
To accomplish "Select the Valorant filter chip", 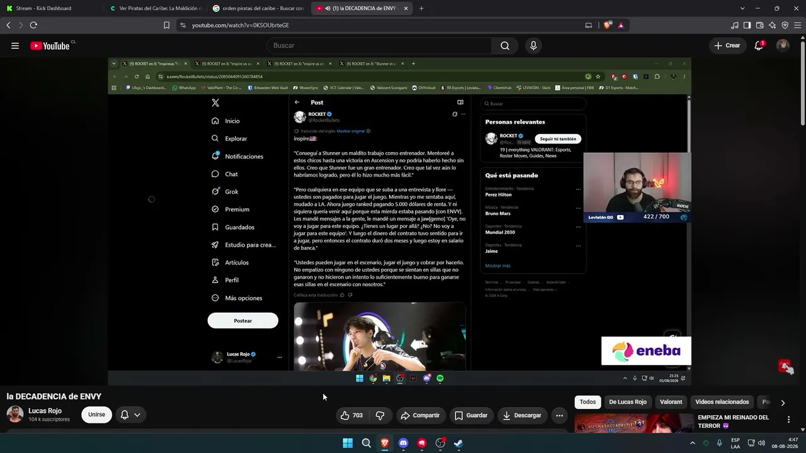I will 671,402.
